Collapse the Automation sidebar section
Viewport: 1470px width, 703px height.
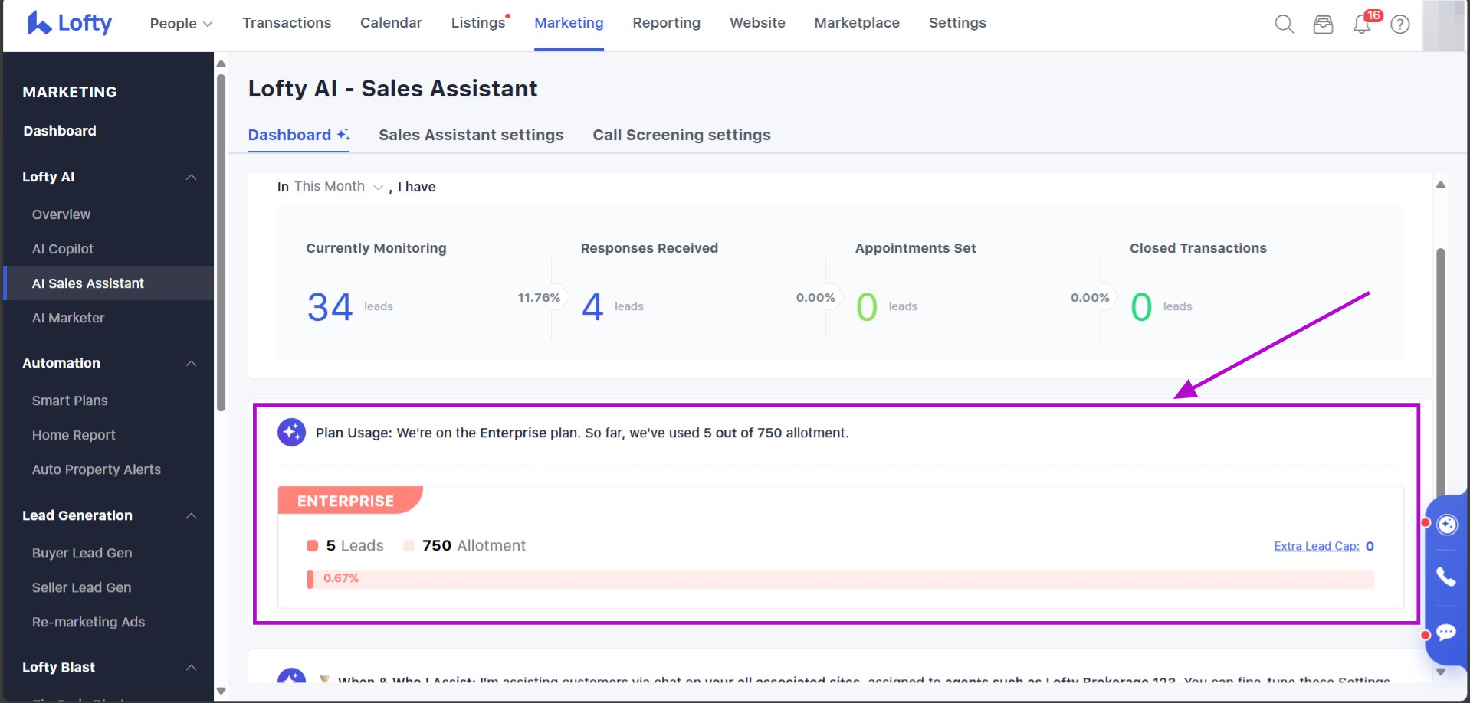coord(191,364)
